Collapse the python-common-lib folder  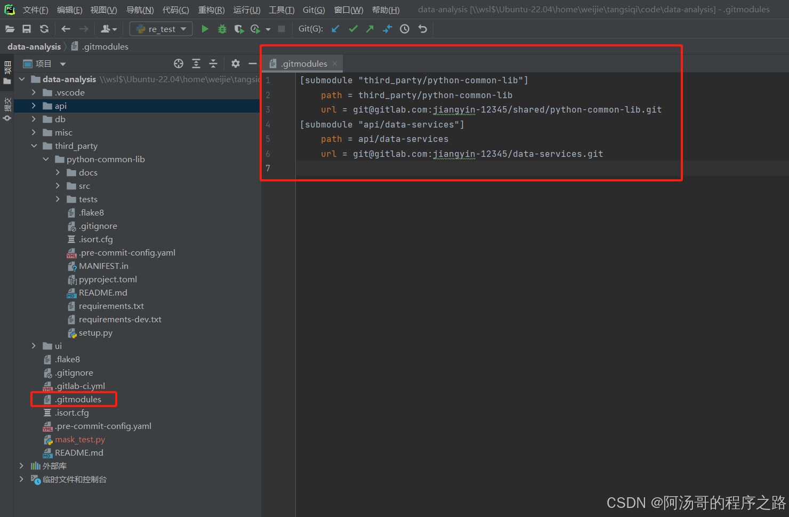[46, 159]
